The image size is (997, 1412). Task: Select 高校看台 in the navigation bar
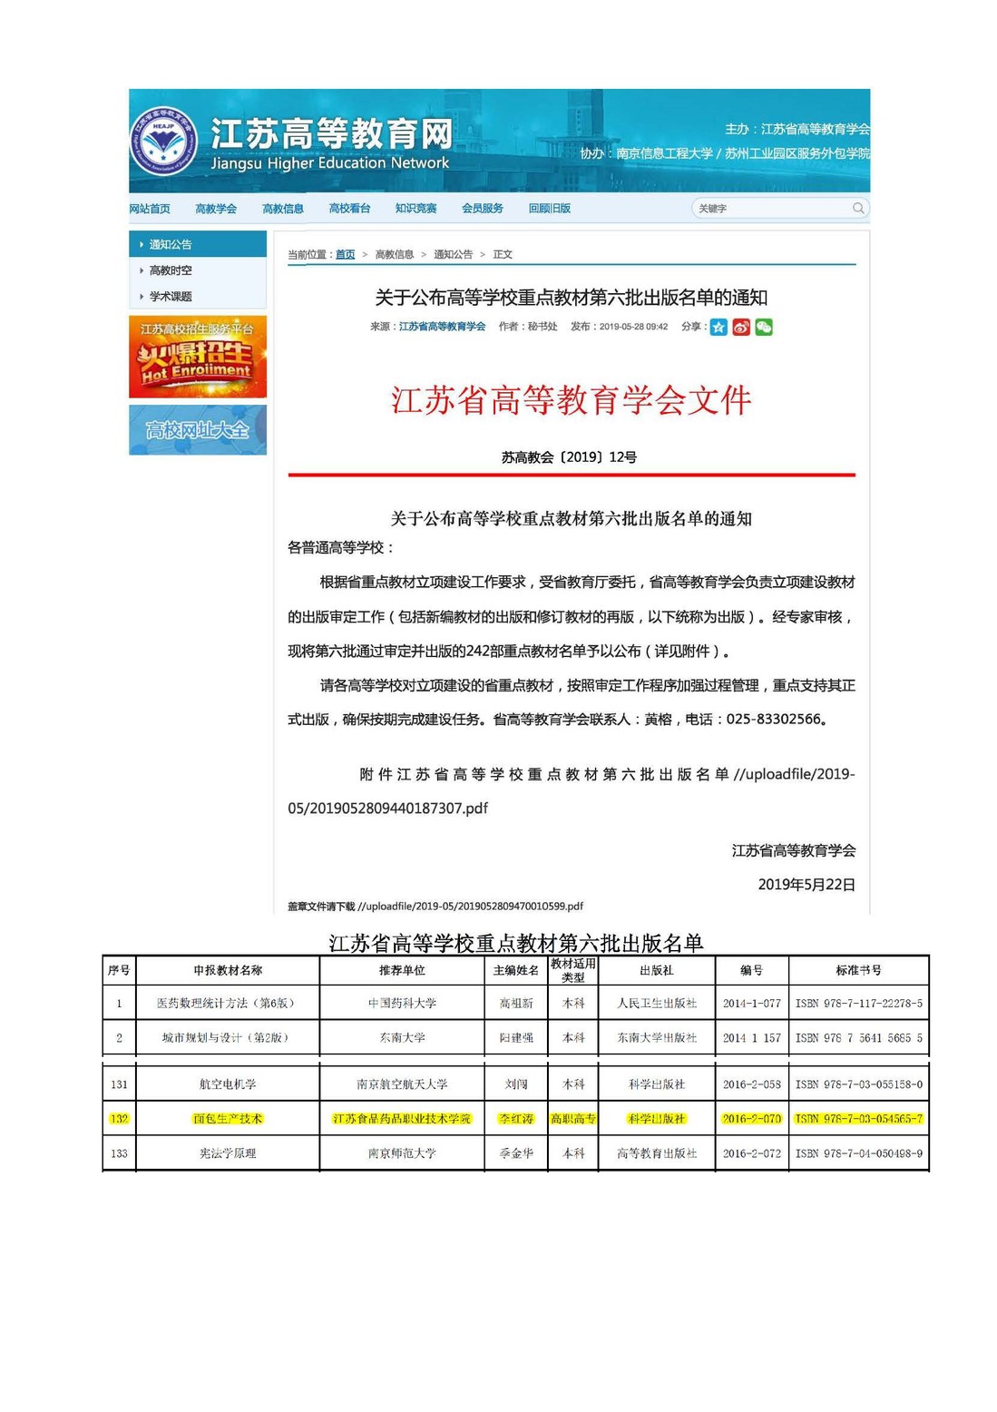[x=349, y=209]
